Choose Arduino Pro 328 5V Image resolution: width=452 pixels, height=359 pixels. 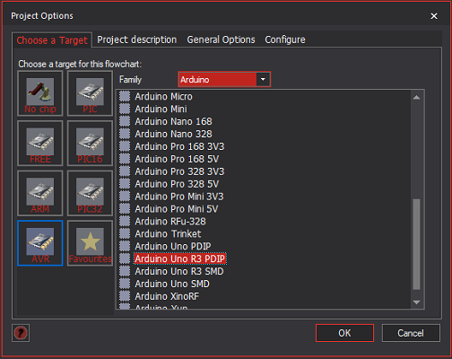coord(177,184)
